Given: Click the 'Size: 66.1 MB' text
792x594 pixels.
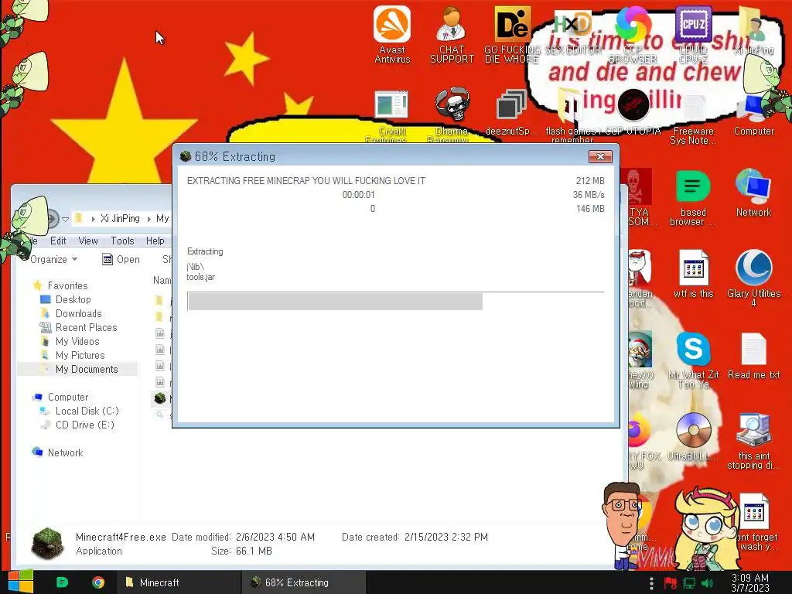Looking at the screenshot, I should click(x=241, y=551).
